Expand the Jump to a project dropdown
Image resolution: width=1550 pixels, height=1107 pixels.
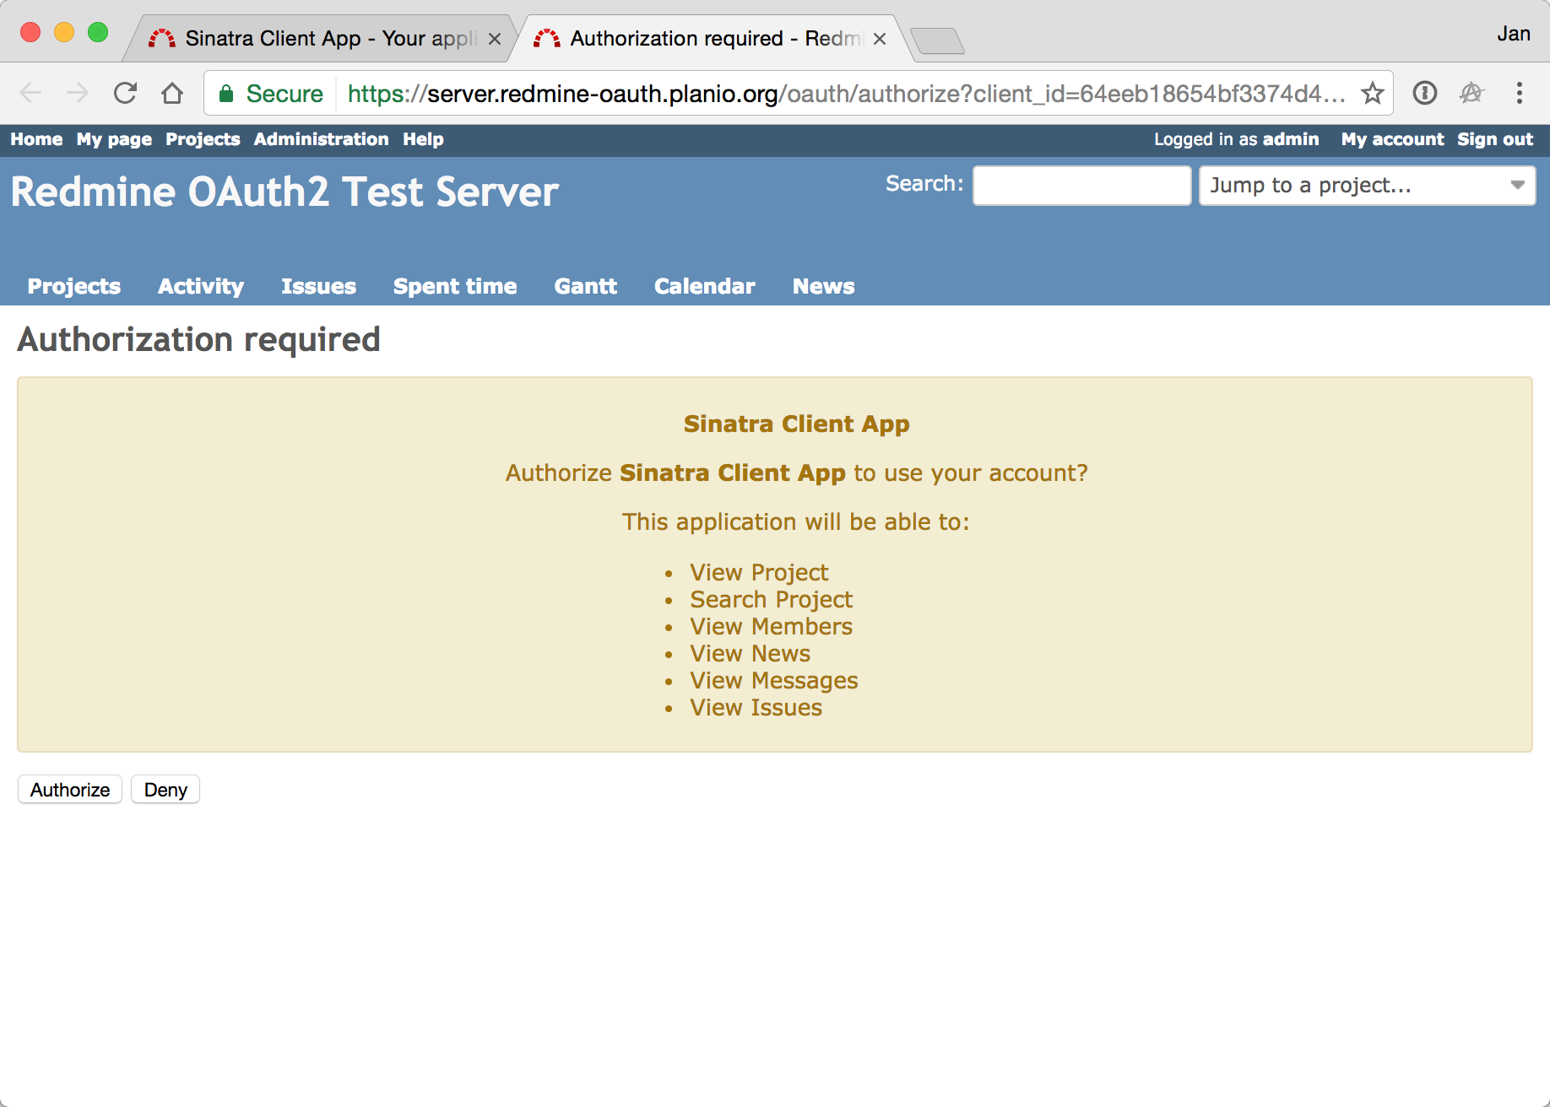click(1367, 185)
